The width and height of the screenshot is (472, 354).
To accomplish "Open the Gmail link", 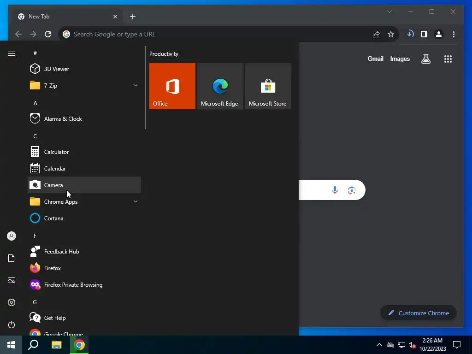I will [375, 59].
